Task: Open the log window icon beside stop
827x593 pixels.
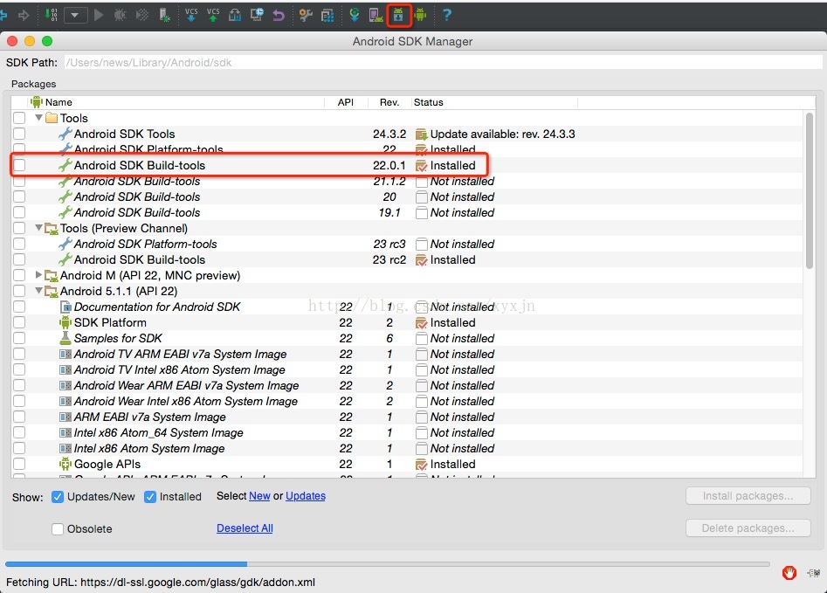Action: (813, 572)
